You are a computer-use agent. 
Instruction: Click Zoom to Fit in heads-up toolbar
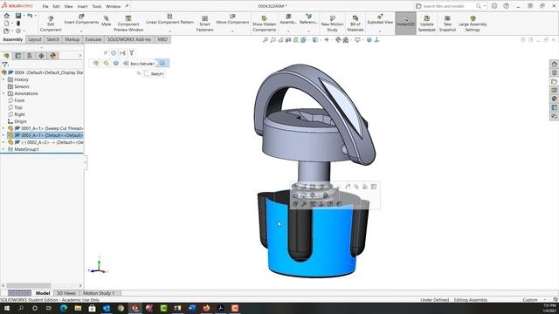[x=266, y=40]
